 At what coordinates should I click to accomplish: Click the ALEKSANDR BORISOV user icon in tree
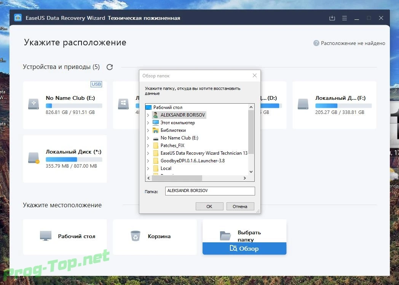(x=155, y=115)
